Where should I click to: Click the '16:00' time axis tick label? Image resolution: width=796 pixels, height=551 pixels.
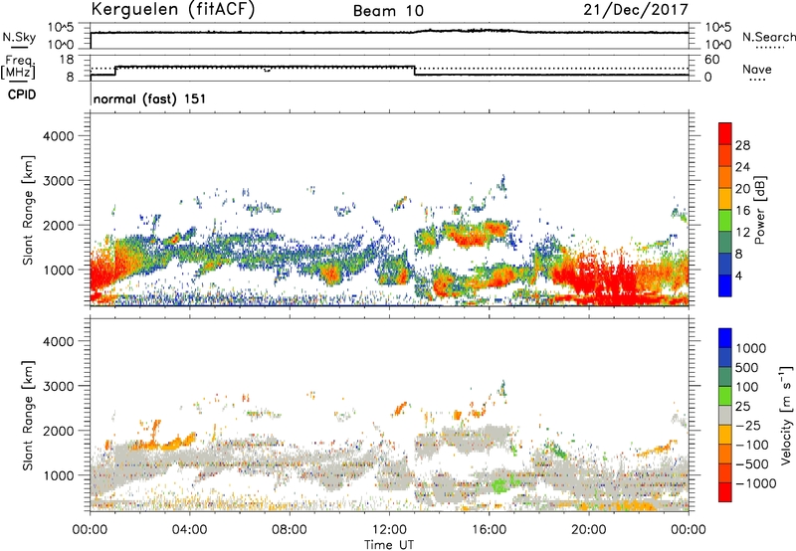[489, 530]
